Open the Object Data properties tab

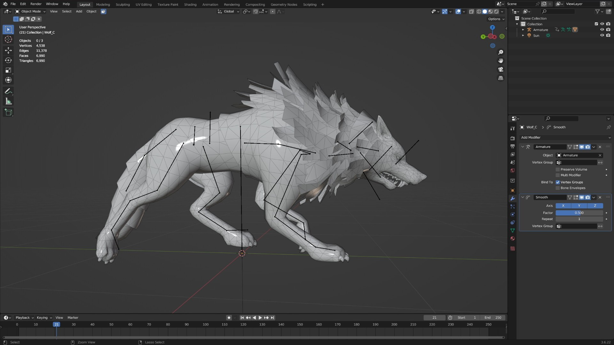click(x=513, y=230)
